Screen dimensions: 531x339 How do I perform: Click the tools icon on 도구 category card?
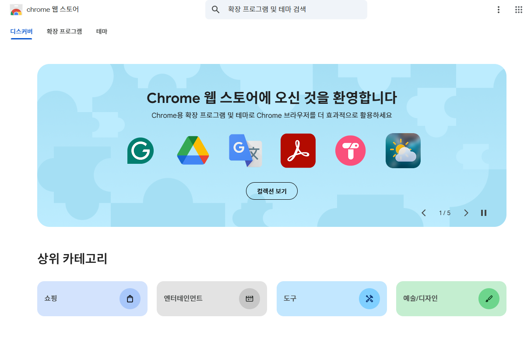[x=369, y=299]
